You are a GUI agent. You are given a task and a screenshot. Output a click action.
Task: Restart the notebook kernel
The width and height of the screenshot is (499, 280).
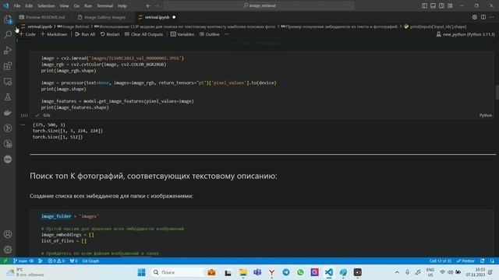(110, 34)
